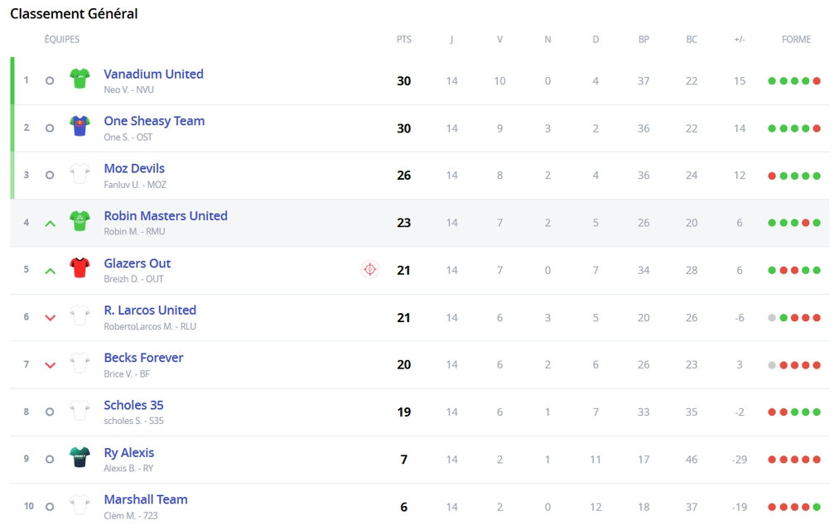
Task: Sort standings by the PTS column header
Action: tap(404, 40)
